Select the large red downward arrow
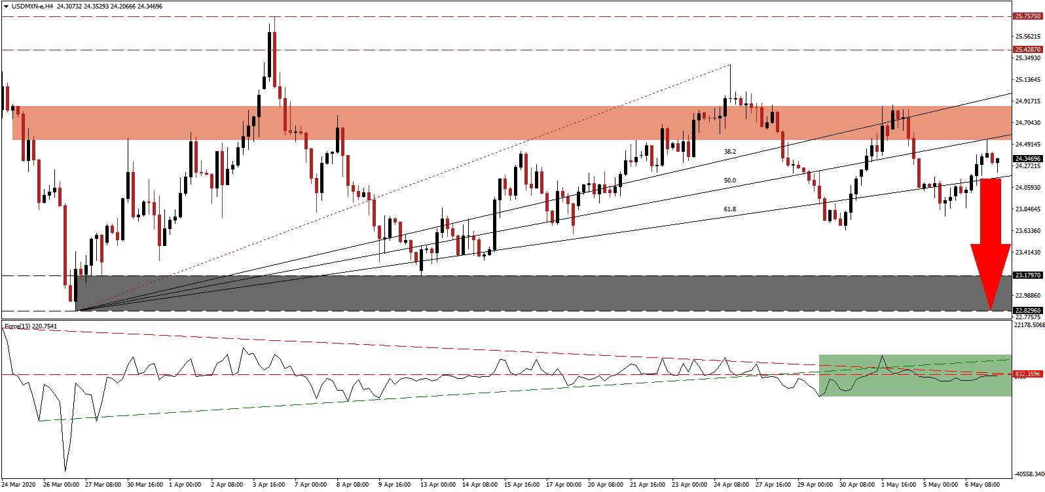1045x492 pixels. pyautogui.click(x=990, y=242)
